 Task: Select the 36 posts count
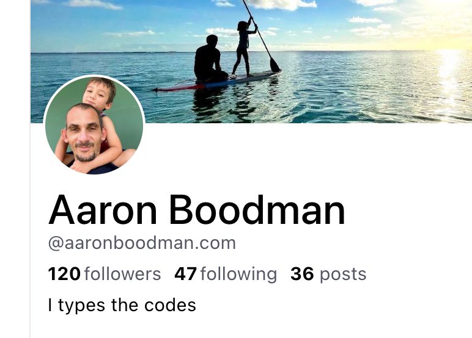coord(328,274)
